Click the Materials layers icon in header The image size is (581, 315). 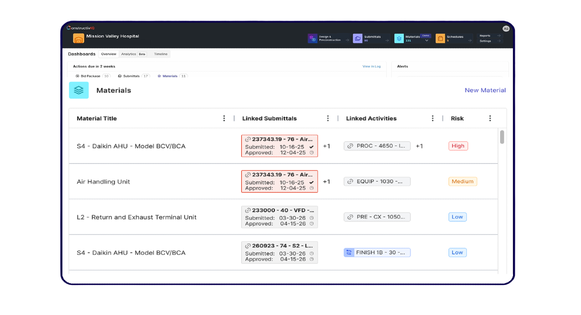pos(399,39)
